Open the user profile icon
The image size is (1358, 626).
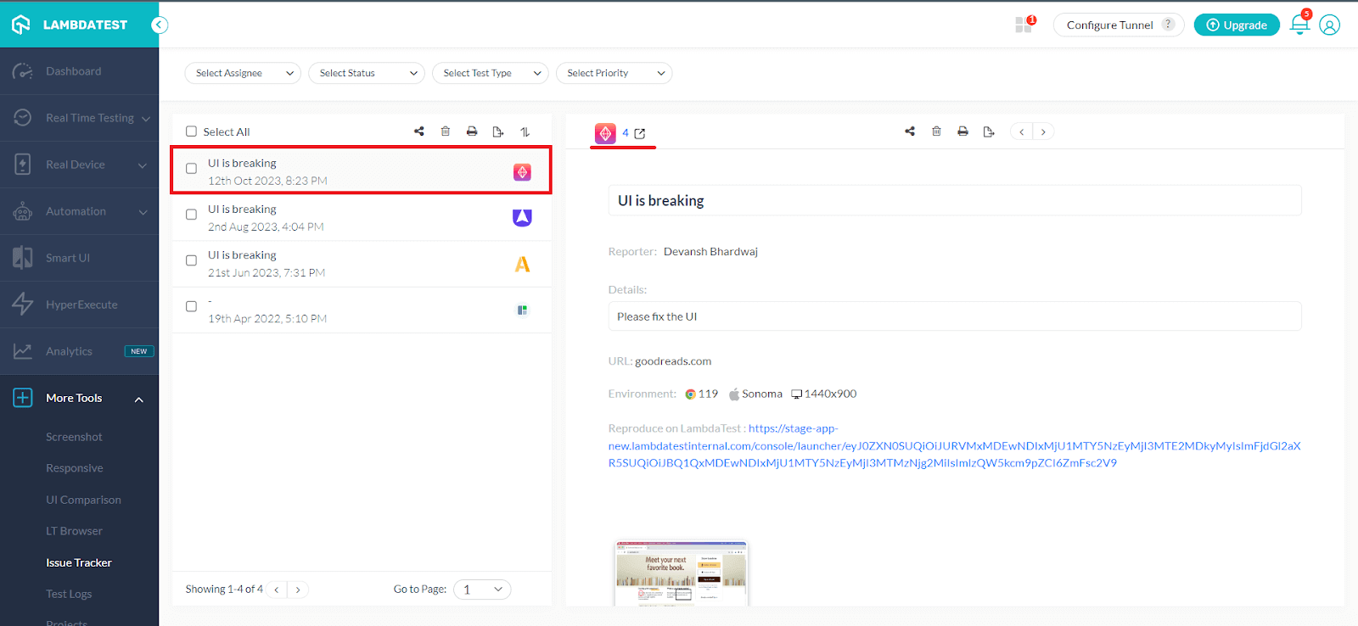(1330, 25)
